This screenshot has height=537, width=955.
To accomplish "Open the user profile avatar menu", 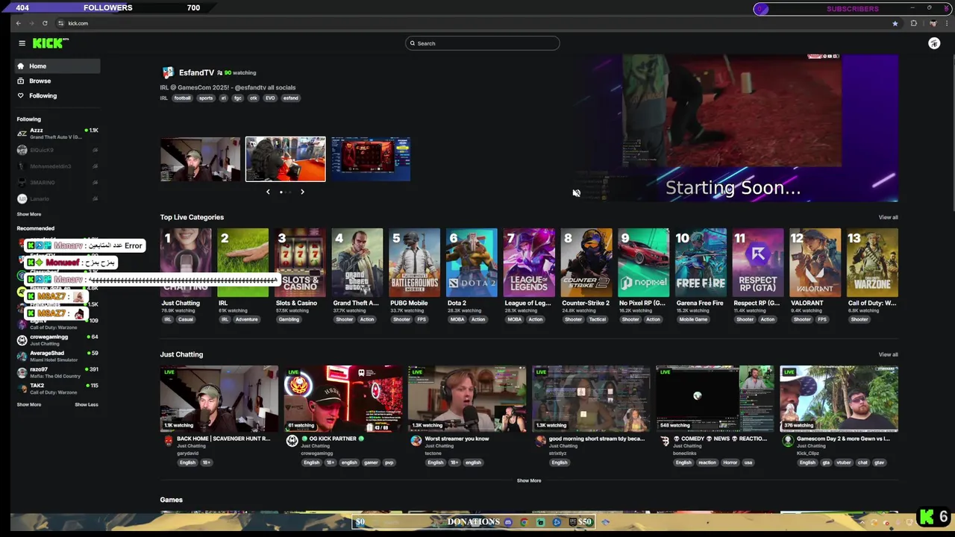I will pyautogui.click(x=934, y=43).
